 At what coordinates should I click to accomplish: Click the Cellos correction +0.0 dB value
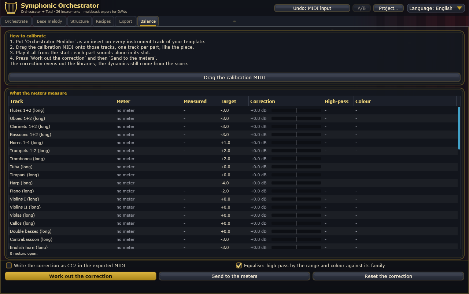258,223
